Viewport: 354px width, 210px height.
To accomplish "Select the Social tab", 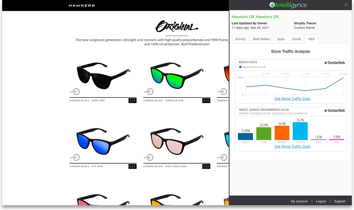I will tap(296, 39).
